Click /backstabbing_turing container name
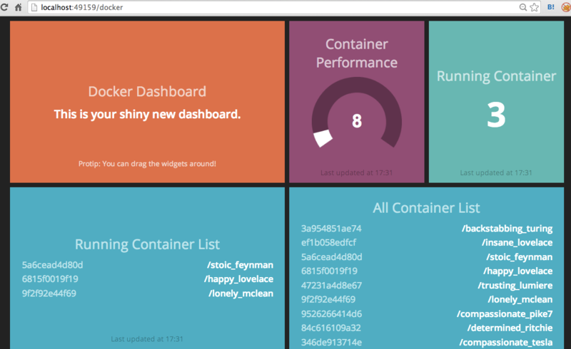Screen dimensions: 571x349 pos(507,229)
